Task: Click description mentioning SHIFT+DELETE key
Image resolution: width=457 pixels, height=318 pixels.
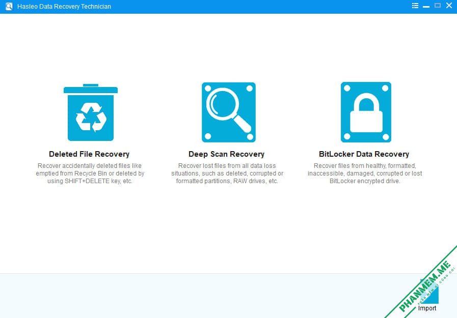Action: [x=90, y=174]
